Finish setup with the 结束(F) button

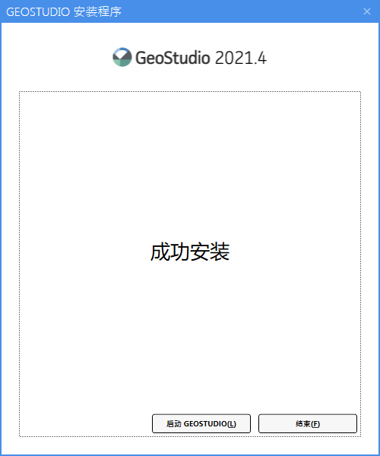(308, 423)
